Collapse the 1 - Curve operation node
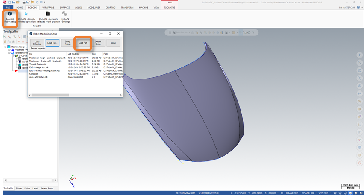The width and height of the screenshot is (364, 195). point(13,55)
